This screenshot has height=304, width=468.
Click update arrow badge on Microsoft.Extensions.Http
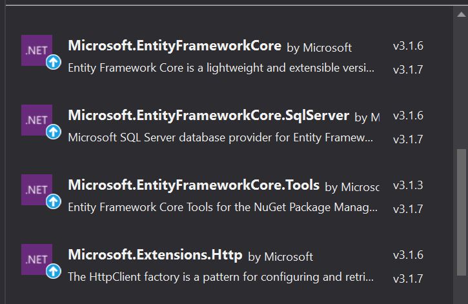point(53,272)
